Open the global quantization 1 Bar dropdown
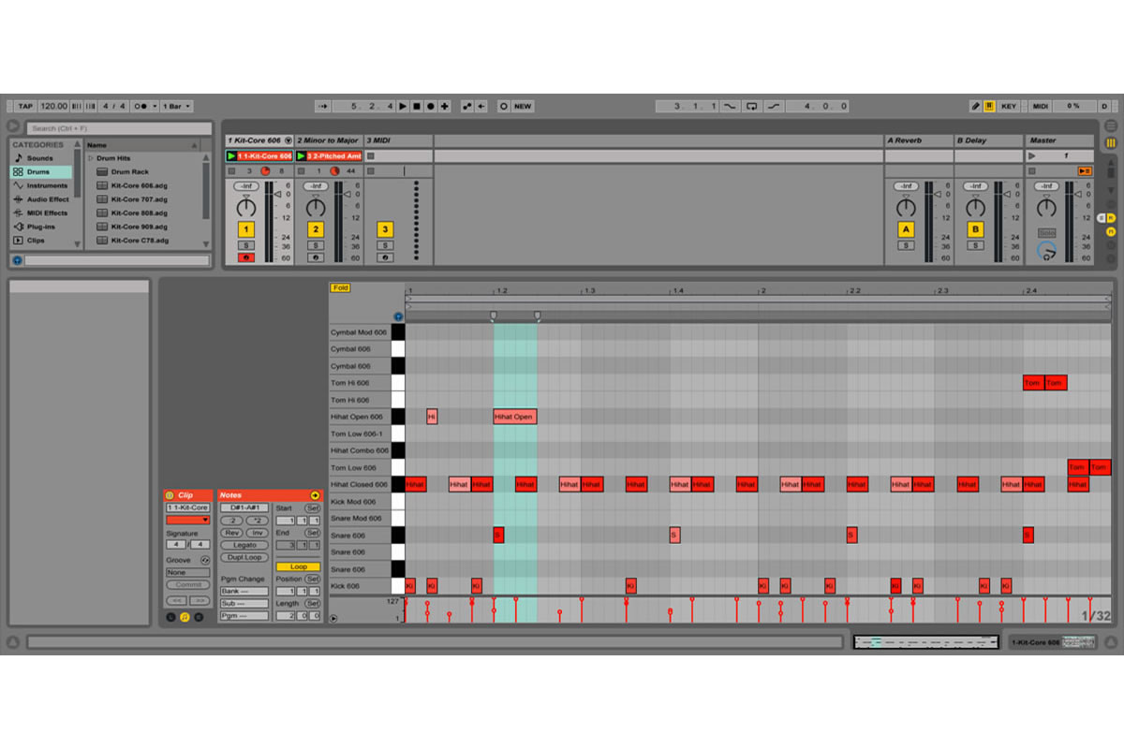1124x749 pixels. pos(176,106)
